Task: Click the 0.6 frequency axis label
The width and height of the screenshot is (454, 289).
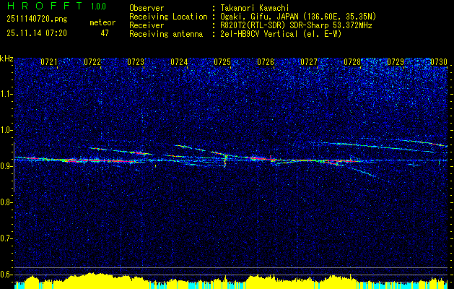Action: 6,275
